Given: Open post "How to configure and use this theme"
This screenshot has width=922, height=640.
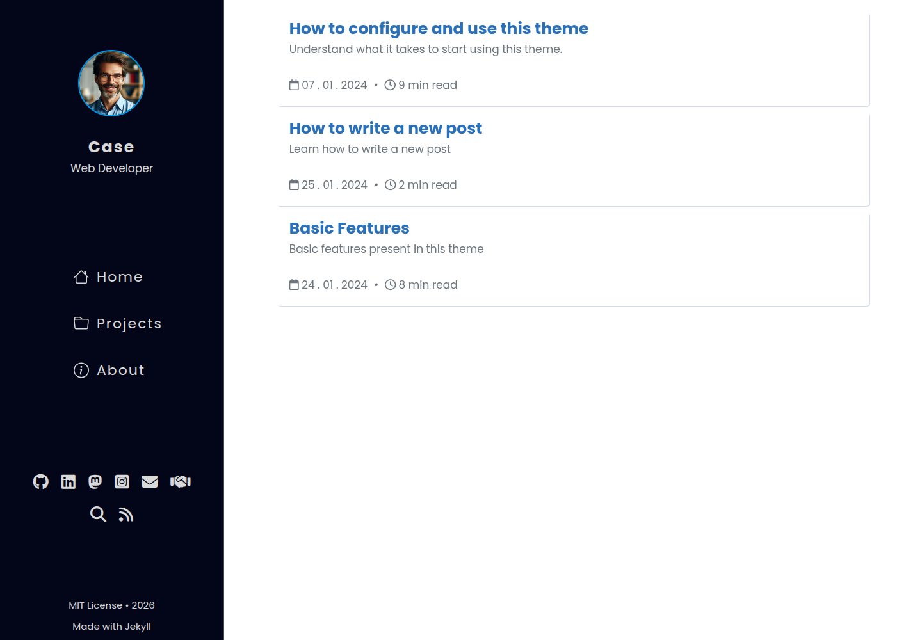Looking at the screenshot, I should pyautogui.click(x=439, y=29).
